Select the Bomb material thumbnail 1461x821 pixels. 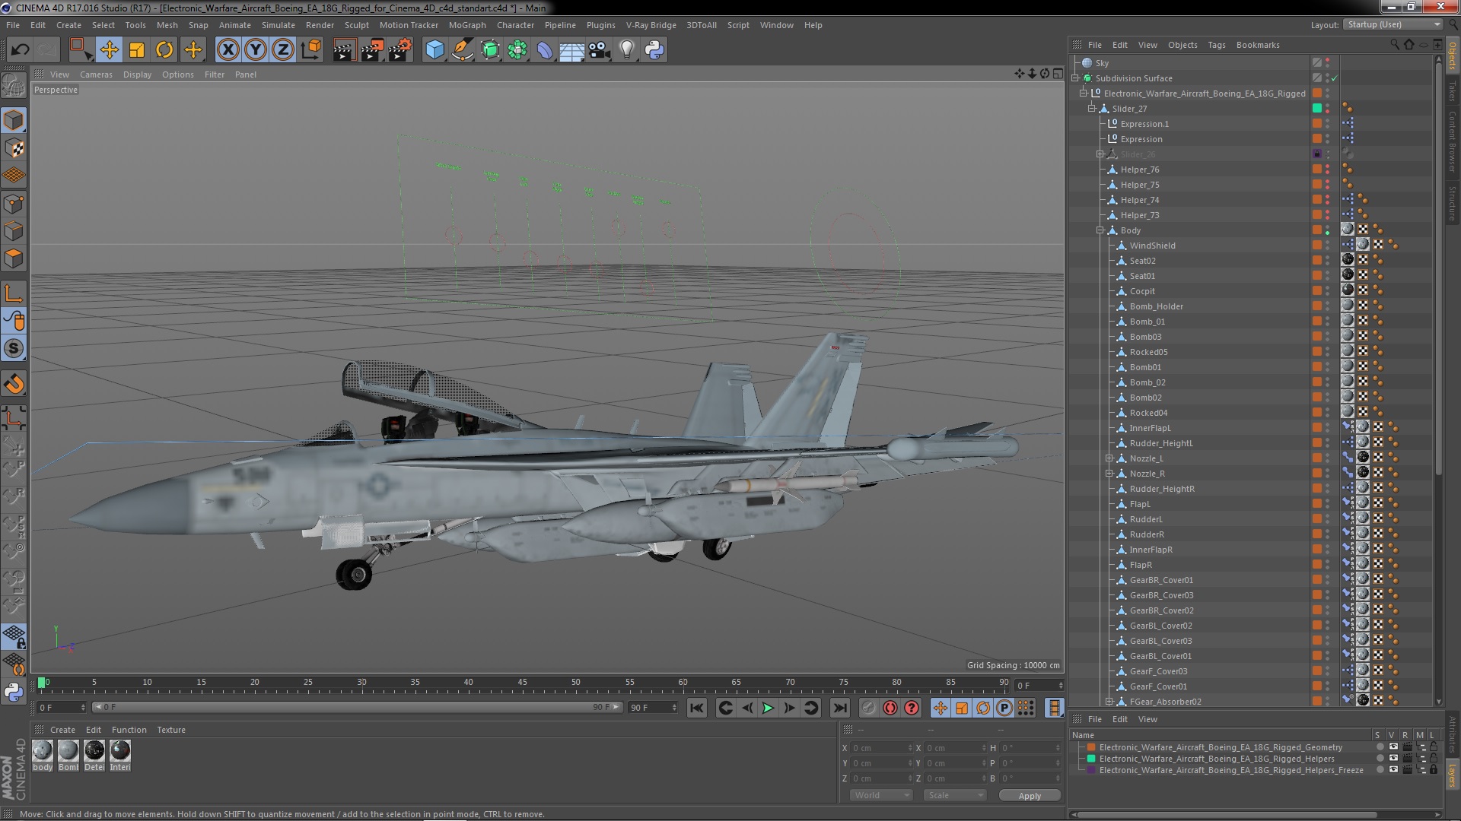[68, 751]
